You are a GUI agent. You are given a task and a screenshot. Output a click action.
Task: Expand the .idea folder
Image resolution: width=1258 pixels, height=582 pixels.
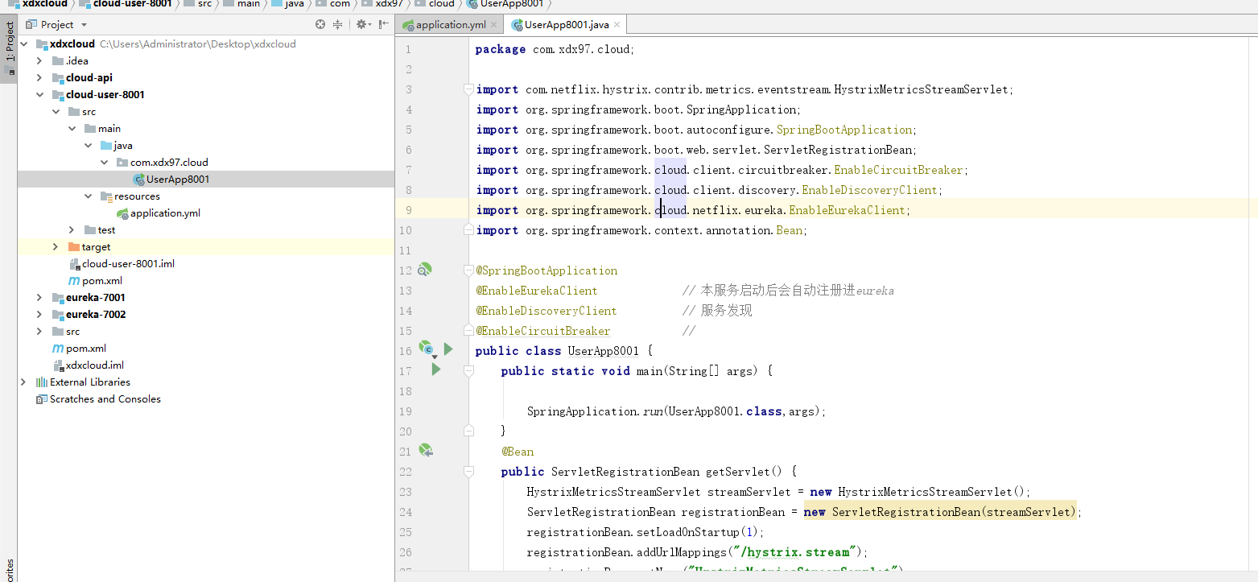[39, 61]
